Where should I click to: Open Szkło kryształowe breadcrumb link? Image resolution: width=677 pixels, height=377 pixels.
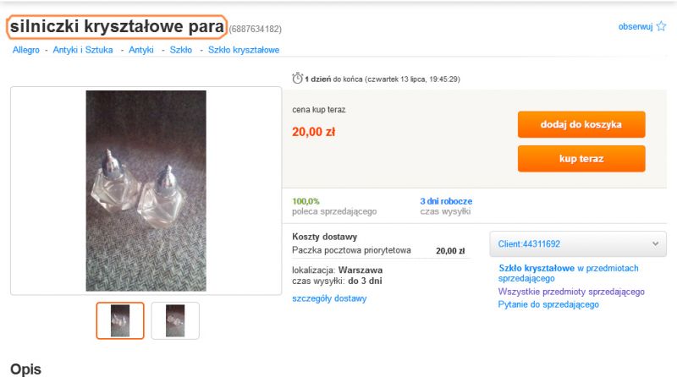click(244, 50)
